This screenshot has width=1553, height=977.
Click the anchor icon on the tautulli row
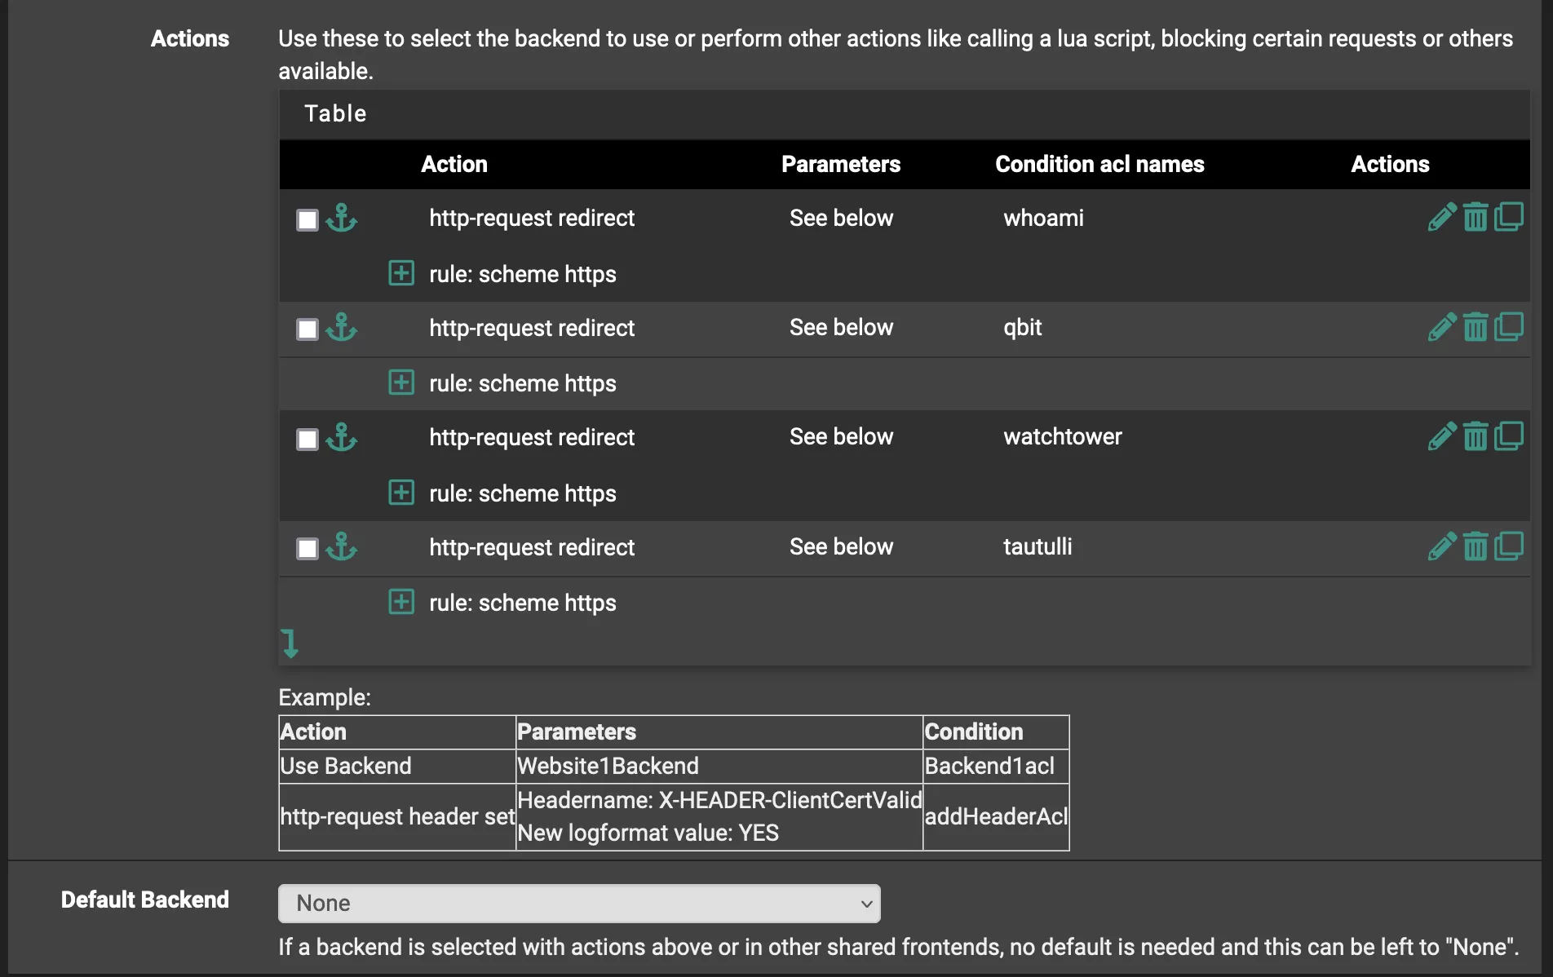pyautogui.click(x=342, y=548)
